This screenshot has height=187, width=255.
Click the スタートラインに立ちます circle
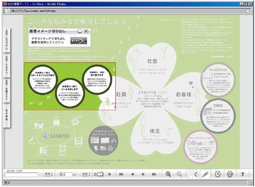click(43, 80)
